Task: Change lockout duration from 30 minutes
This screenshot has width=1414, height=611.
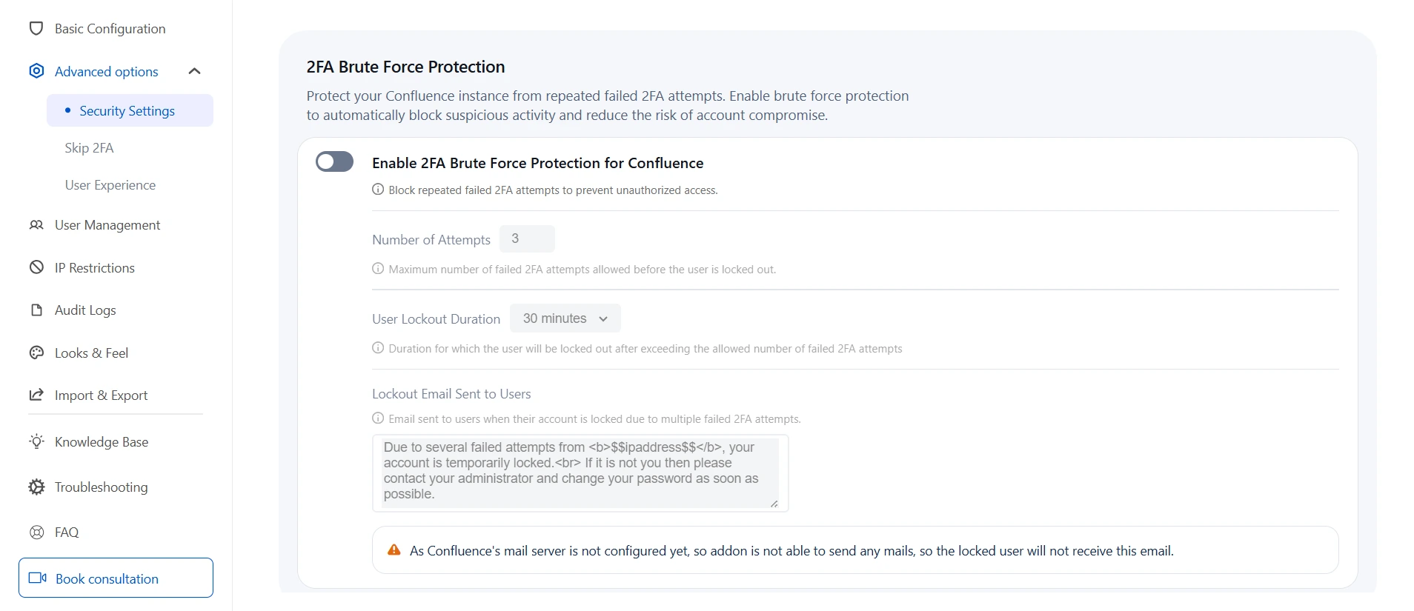Action: pos(564,318)
